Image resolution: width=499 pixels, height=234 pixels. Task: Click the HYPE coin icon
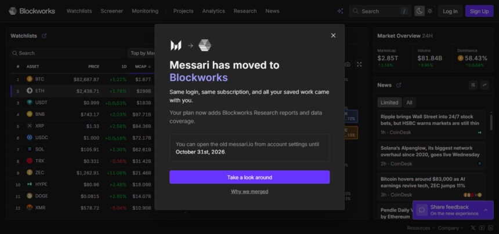tap(30, 184)
